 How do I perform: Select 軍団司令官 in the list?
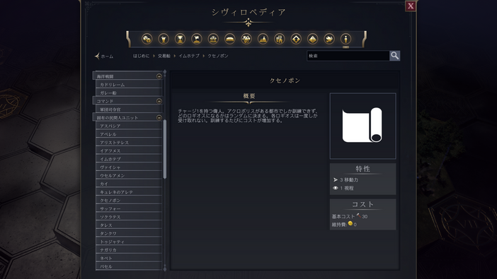point(129,109)
